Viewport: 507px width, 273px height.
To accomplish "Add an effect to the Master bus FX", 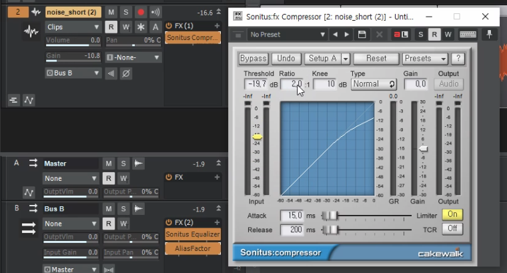I will point(217,178).
